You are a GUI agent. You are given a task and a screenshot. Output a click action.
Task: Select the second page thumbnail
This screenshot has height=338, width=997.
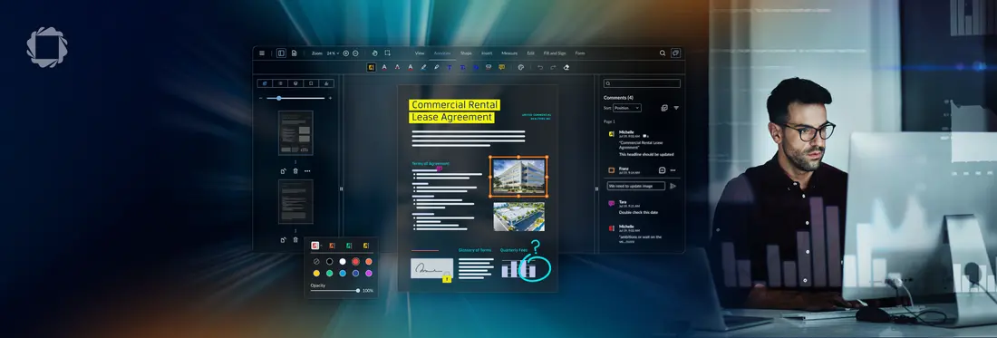pyautogui.click(x=295, y=201)
